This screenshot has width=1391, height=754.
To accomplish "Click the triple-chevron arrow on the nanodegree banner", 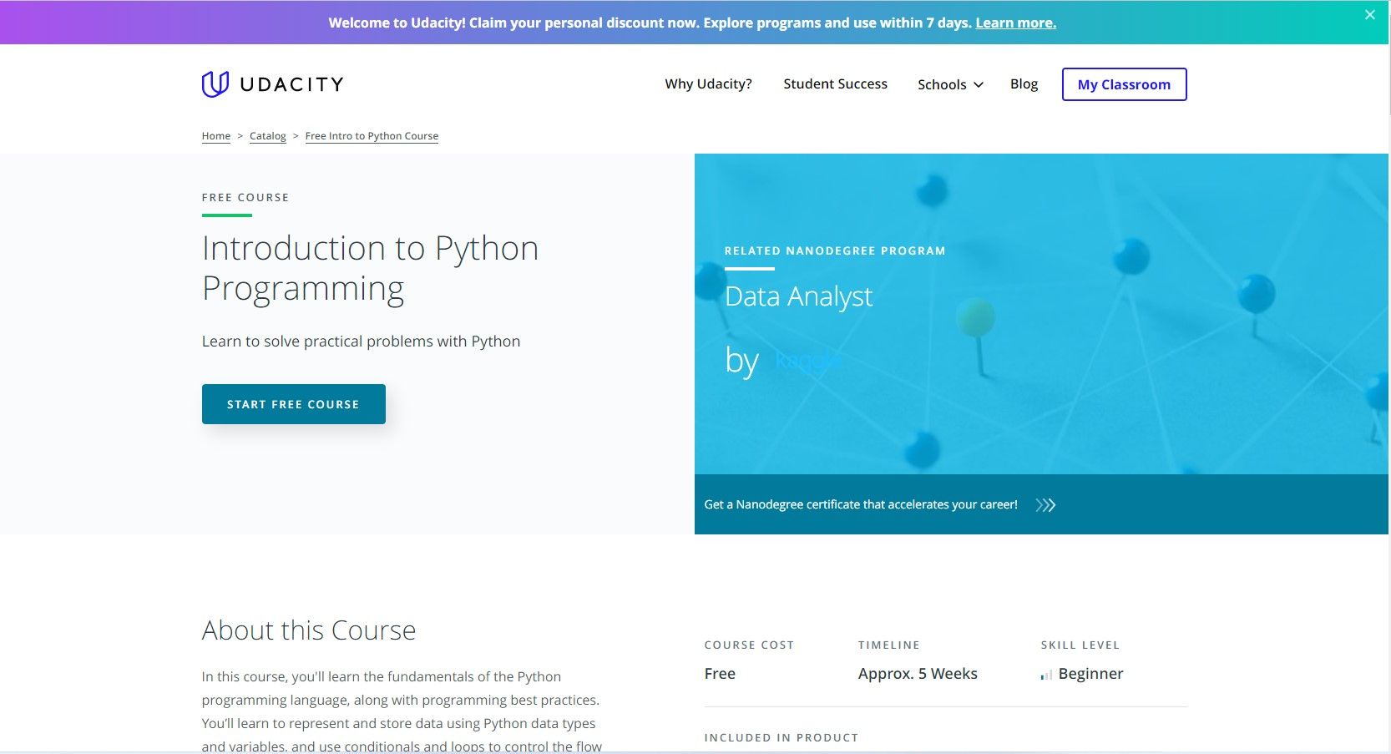I will click(x=1045, y=504).
